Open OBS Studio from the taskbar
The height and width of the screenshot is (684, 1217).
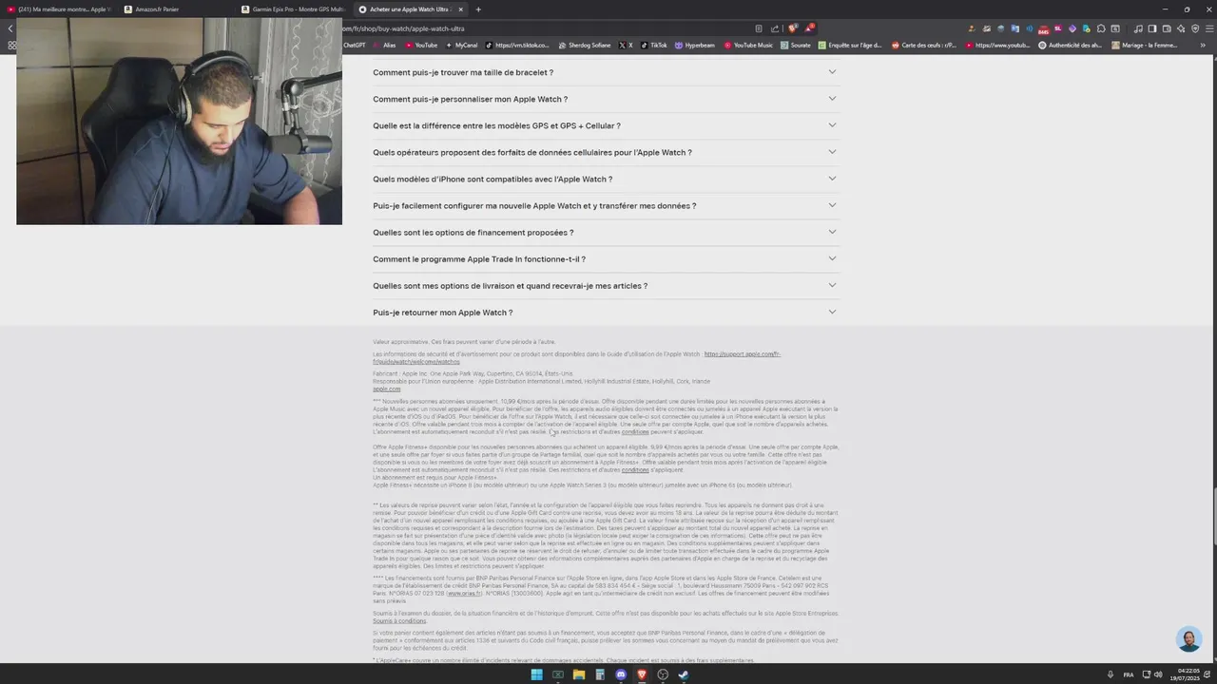click(x=663, y=674)
